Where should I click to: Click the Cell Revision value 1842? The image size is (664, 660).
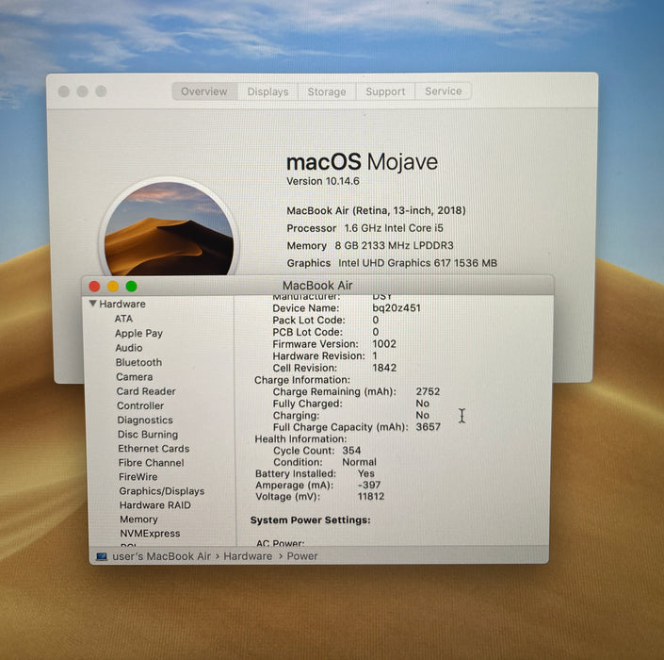[384, 368]
